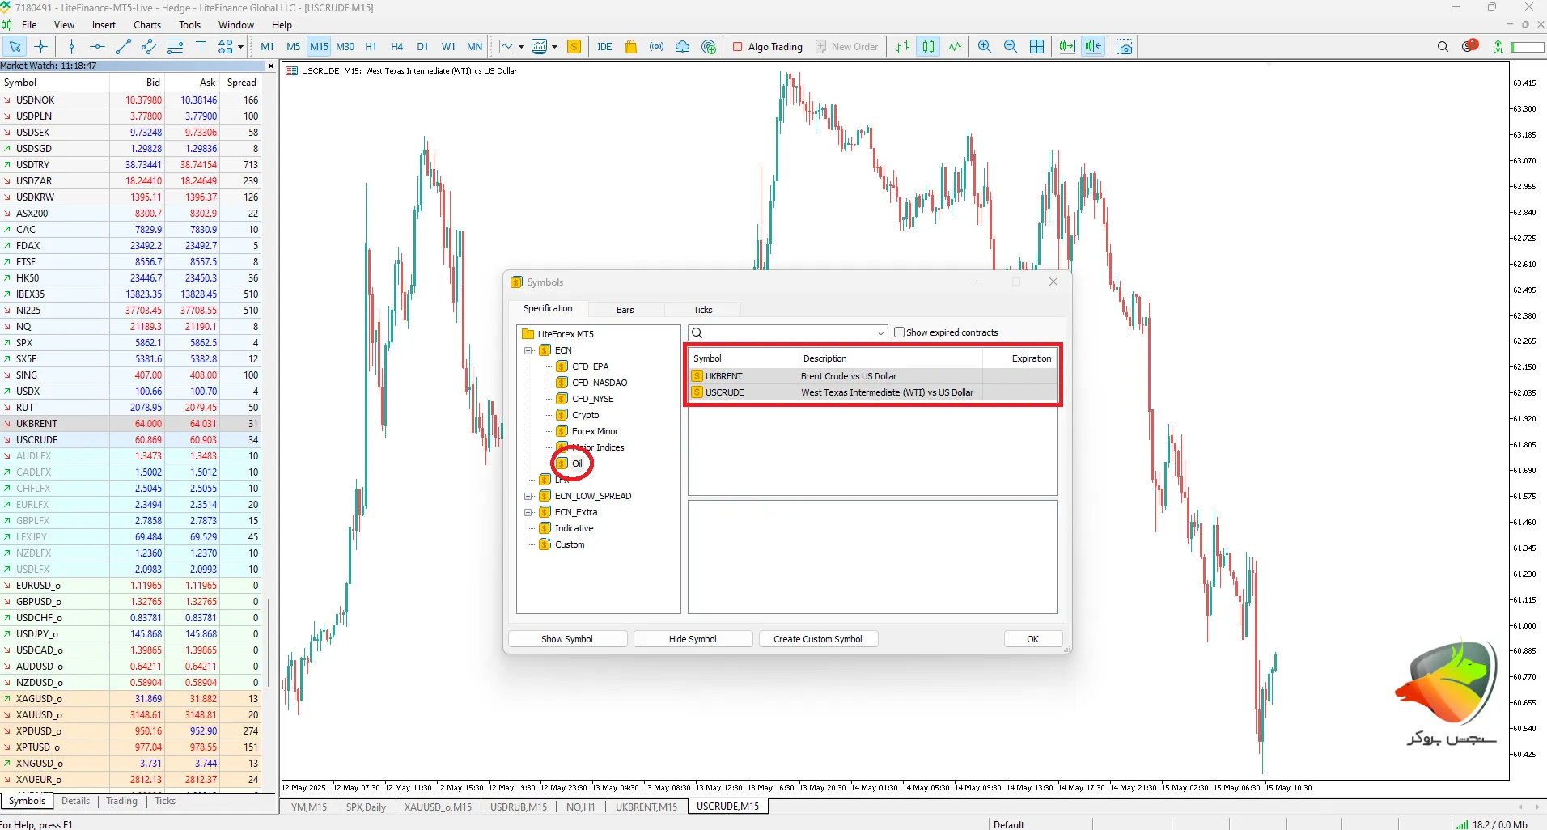Click the zoom out magnifier icon
The image size is (1547, 830).
(x=1011, y=47)
